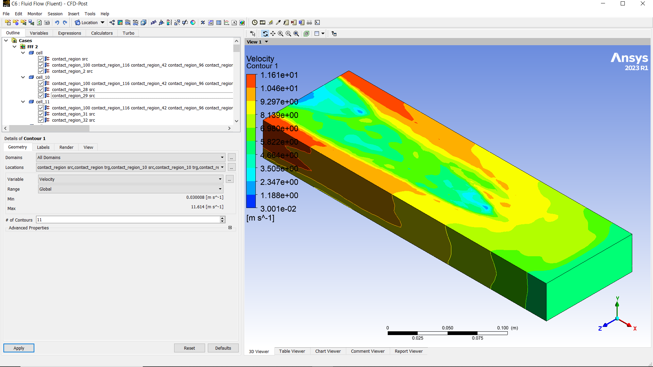
Task: Uncheck contact_region src under cell
Action: pyautogui.click(x=41, y=59)
